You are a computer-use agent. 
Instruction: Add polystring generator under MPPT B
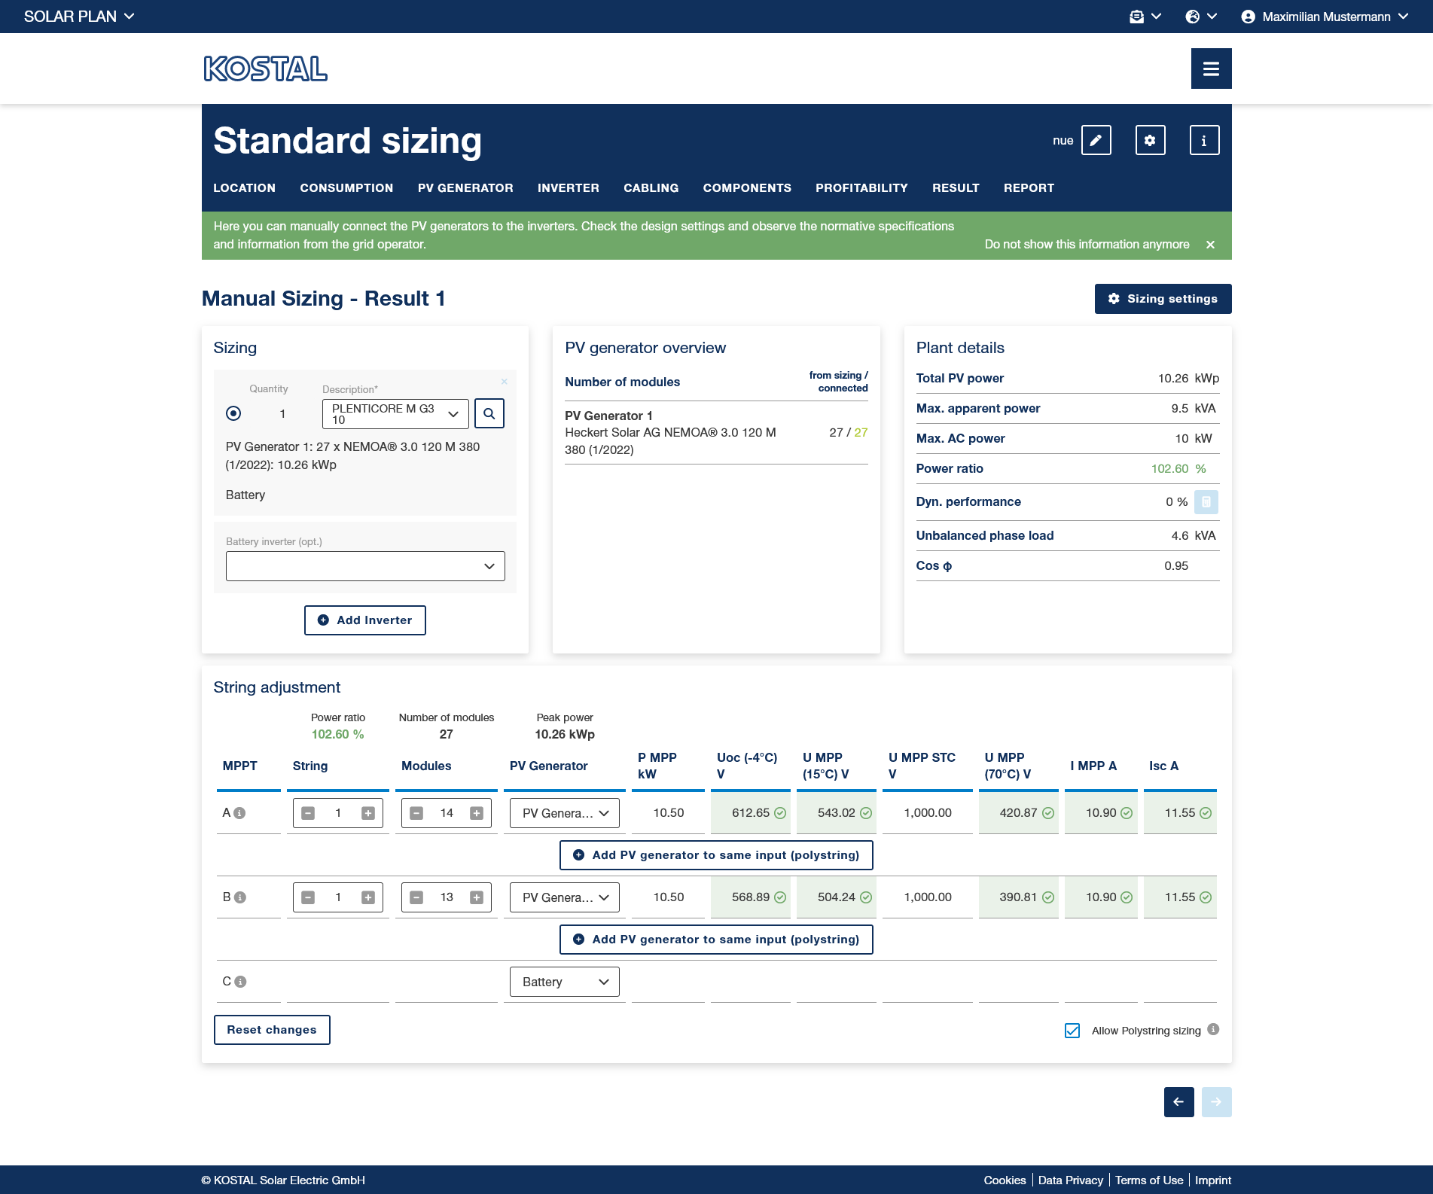click(716, 940)
